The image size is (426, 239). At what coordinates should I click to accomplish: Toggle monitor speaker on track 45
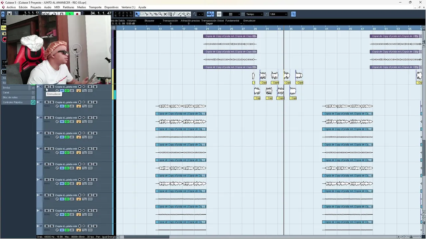(x=84, y=133)
